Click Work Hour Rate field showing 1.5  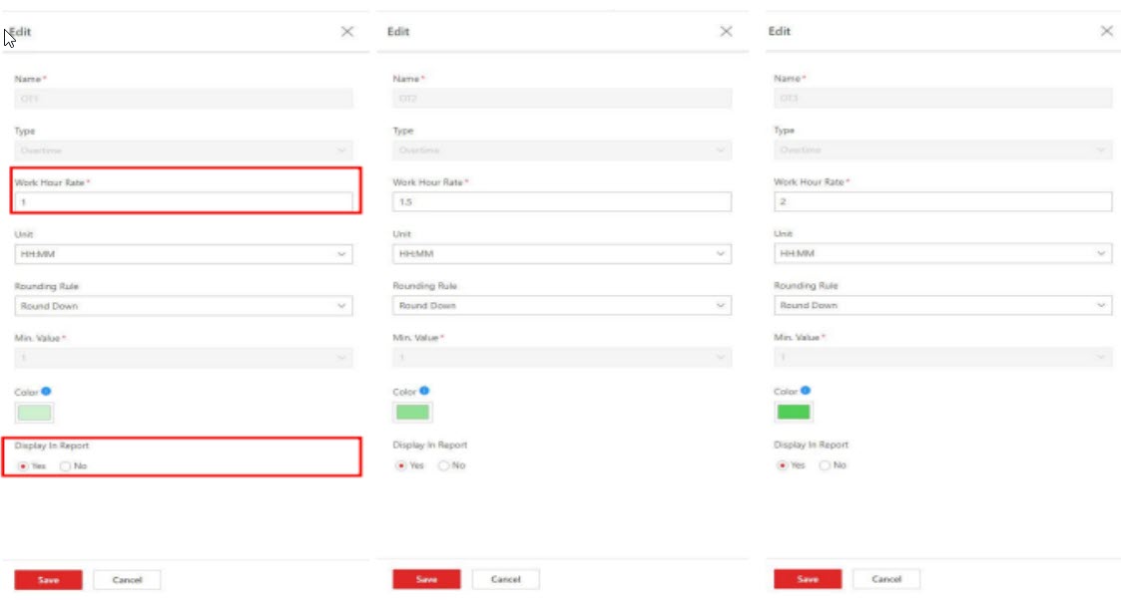[561, 202]
